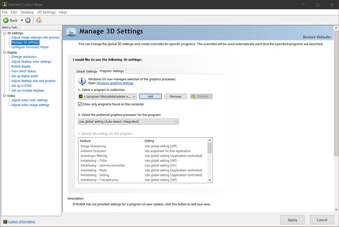Screen dimensions: 339x227
Task: Open Set up G-SYNC task
Action: 22,86
